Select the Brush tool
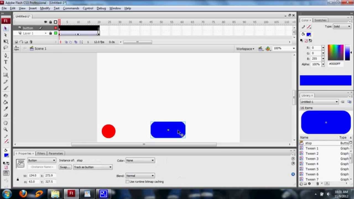The height and width of the screenshot is (199, 354). (x=6, y=88)
